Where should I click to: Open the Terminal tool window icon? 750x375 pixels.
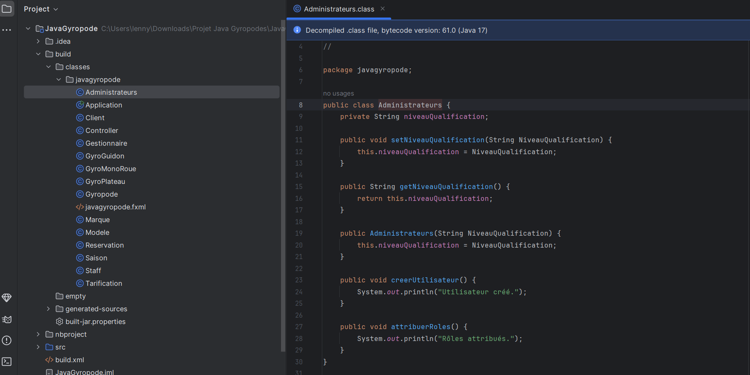point(7,361)
